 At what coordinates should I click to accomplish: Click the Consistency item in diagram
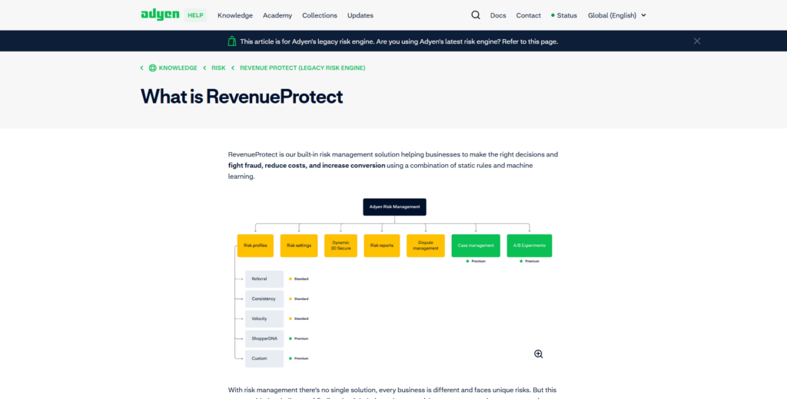264,298
